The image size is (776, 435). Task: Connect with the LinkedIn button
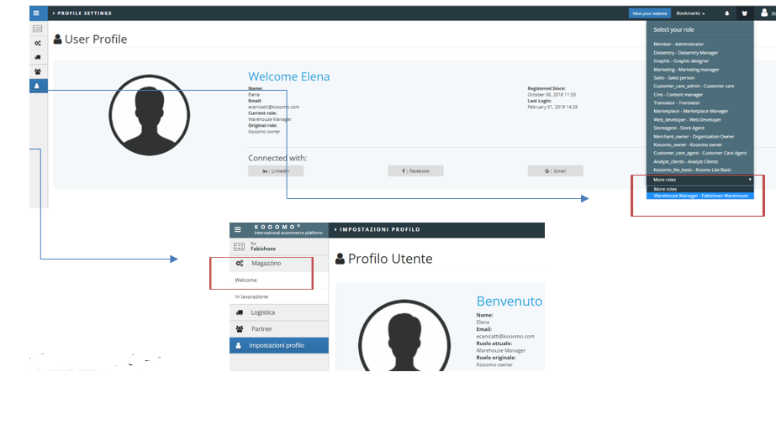(x=276, y=171)
